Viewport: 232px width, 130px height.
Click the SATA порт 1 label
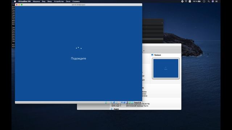pyautogui.click(x=116, y=106)
